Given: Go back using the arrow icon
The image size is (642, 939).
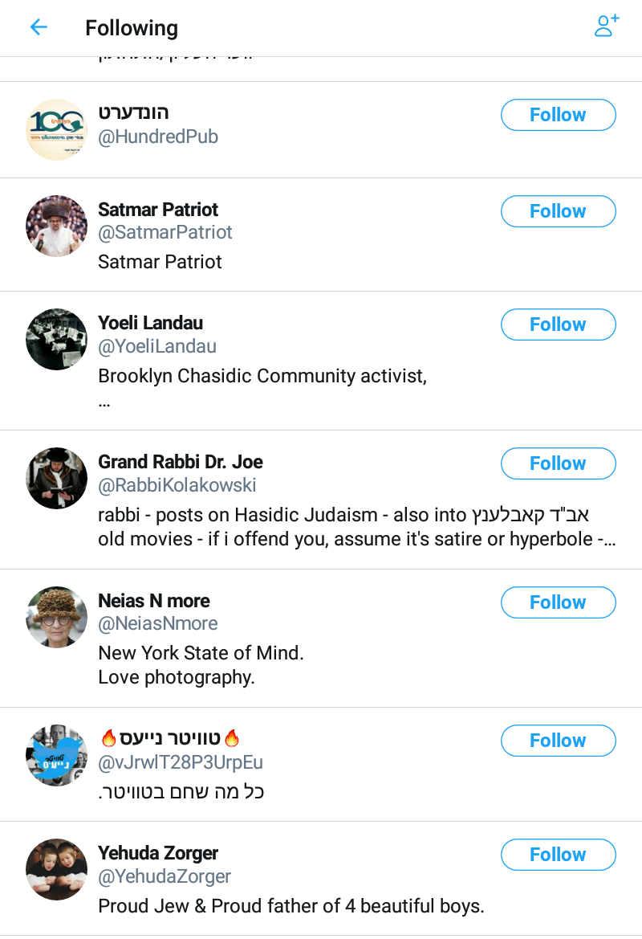Looking at the screenshot, I should click(39, 27).
